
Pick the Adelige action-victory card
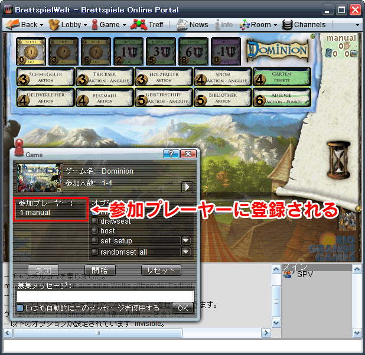coord(282,97)
